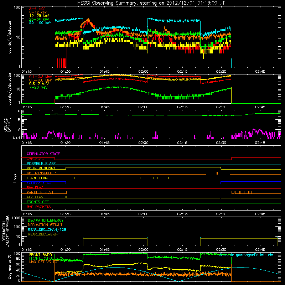
Task: Click the Degrees or % axis label
Action: [9, 267]
